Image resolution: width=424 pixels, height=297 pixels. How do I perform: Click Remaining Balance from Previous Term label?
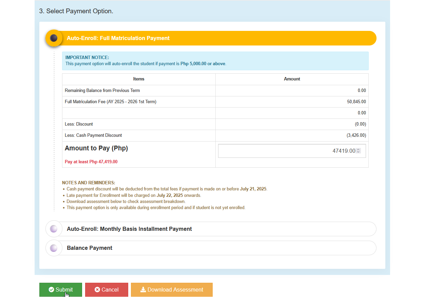click(102, 91)
